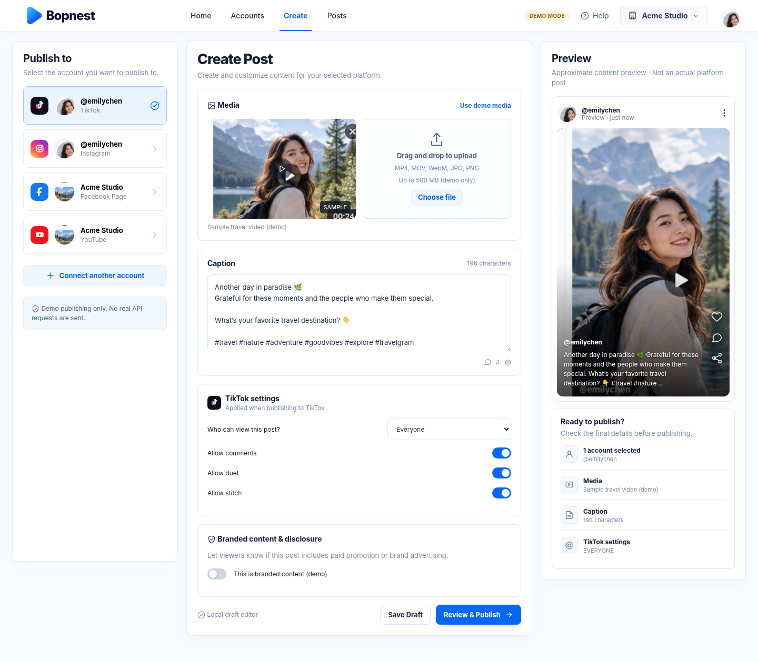
Task: Open the Who can view dropdown
Action: coord(449,430)
